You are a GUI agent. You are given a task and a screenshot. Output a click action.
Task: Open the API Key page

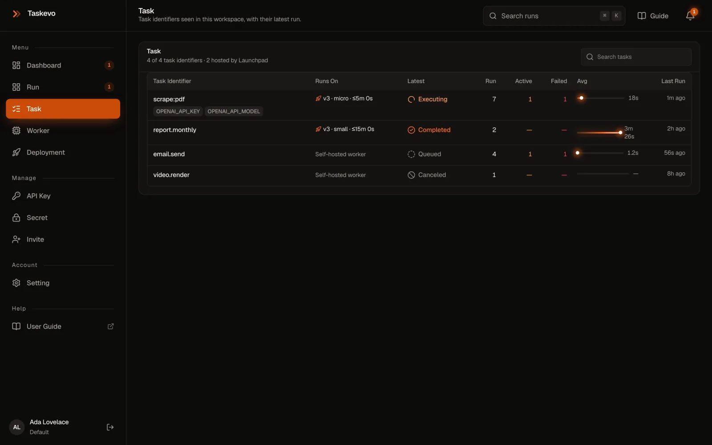[63, 196]
